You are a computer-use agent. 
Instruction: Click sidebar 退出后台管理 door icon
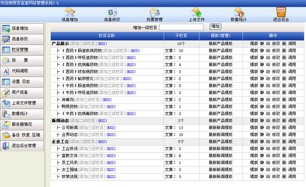(6, 146)
